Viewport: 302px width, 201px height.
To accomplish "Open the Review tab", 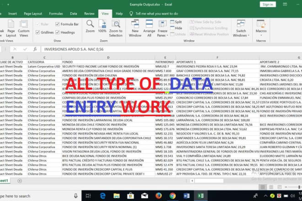I will pos(89,13).
